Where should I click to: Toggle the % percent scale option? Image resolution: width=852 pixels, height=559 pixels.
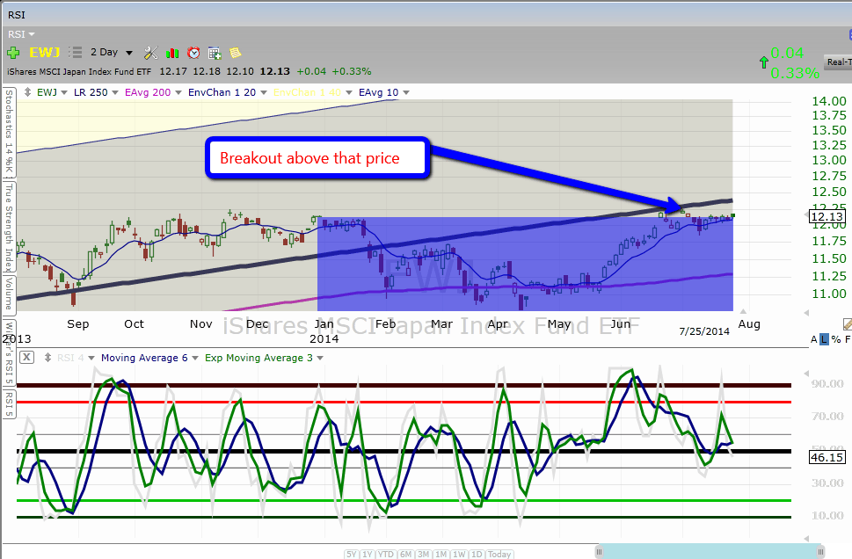(835, 339)
